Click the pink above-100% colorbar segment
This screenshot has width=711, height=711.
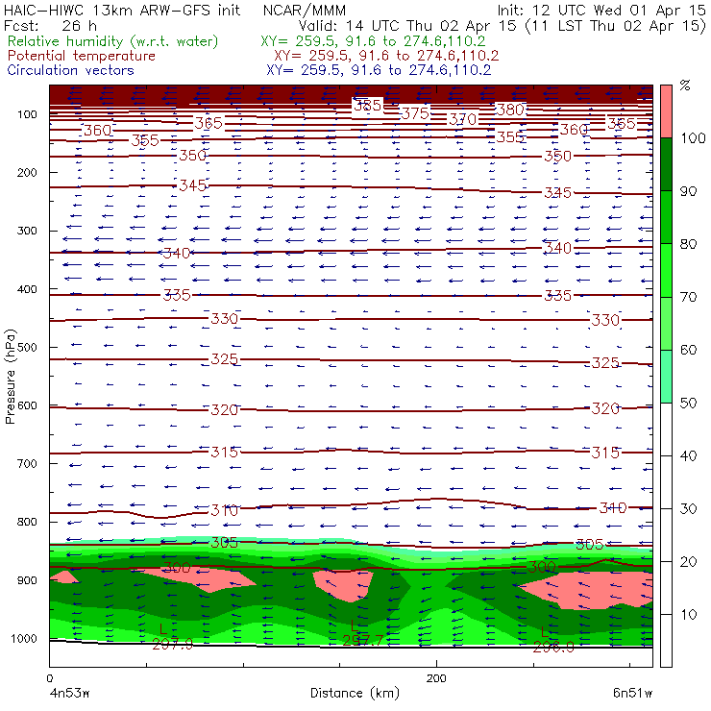pos(666,111)
